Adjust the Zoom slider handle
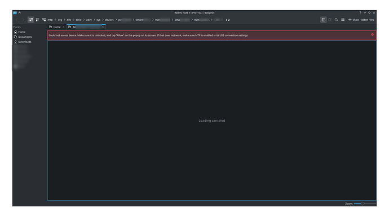This screenshot has width=389, height=221. pyautogui.click(x=363, y=204)
